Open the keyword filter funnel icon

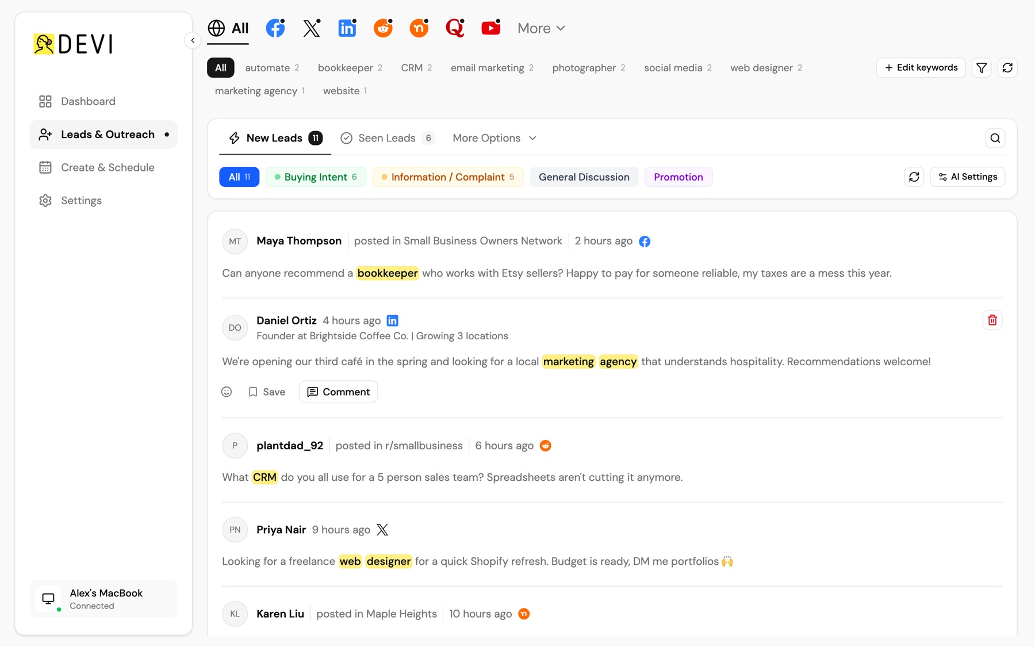coord(982,68)
